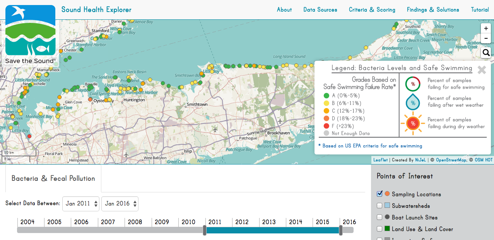Click the safe swimming failure ring icon
The image size is (494, 240).
(x=413, y=84)
